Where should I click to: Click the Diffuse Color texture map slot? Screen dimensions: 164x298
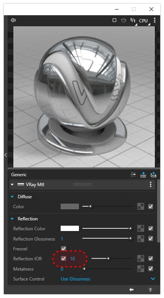(x=141, y=206)
